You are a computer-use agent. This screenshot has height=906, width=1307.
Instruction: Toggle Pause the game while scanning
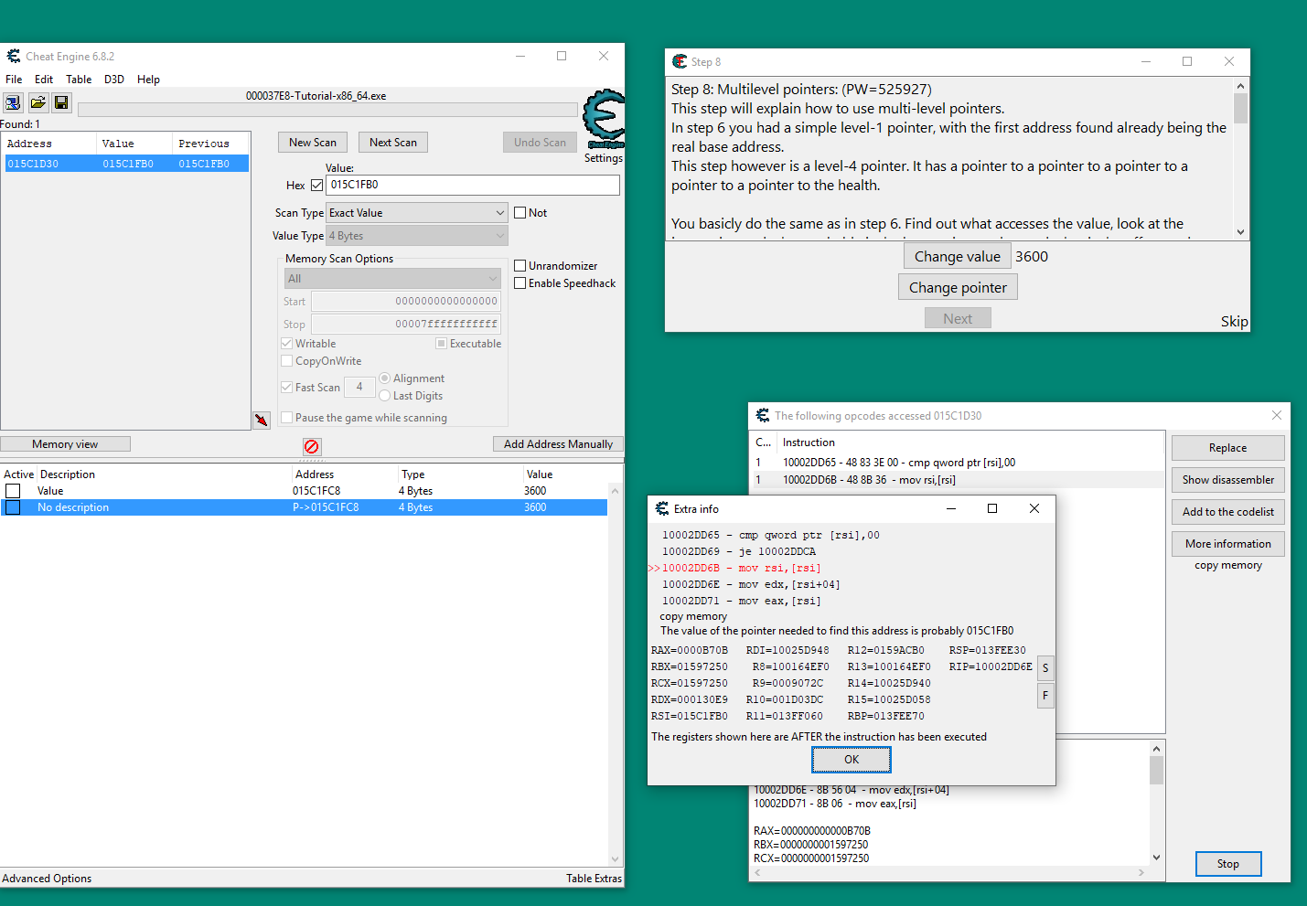coord(286,417)
